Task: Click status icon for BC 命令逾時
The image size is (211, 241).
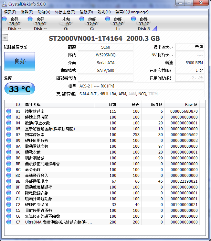Action: pos(9,169)
